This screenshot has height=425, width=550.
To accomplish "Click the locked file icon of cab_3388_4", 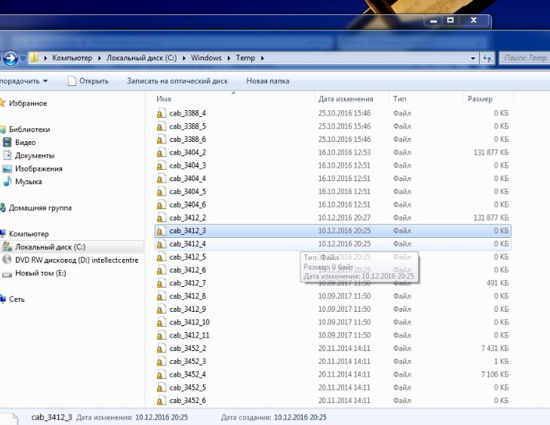I will [x=161, y=113].
